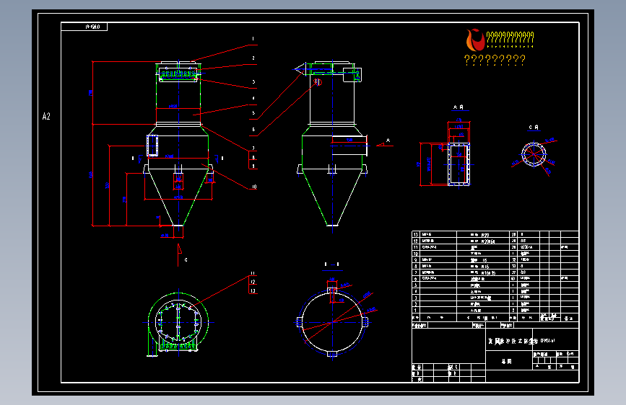Screen dimensions: 626x405
Task: Click the view arrow labeled A
Action: (x=385, y=143)
